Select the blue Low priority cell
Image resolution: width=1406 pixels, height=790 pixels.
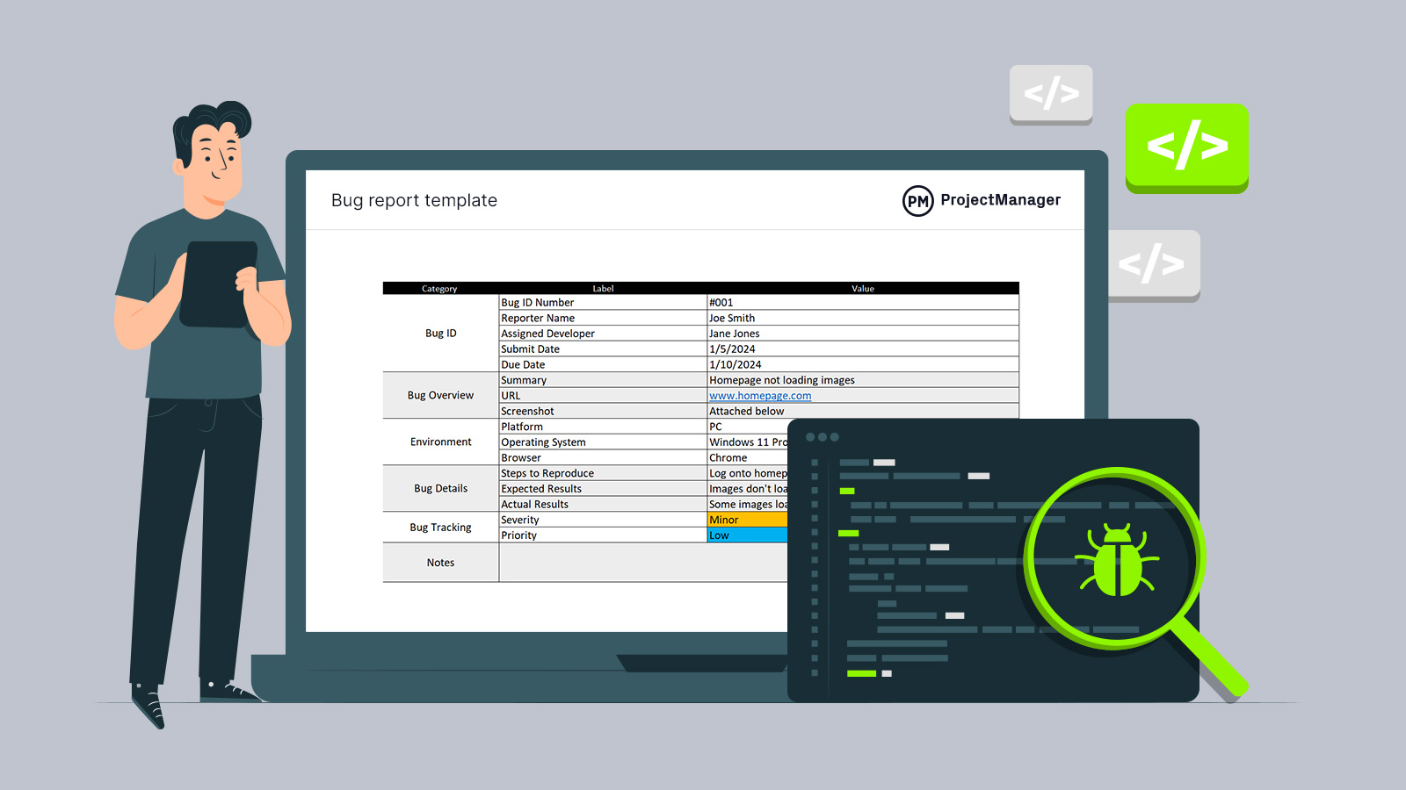pos(747,535)
